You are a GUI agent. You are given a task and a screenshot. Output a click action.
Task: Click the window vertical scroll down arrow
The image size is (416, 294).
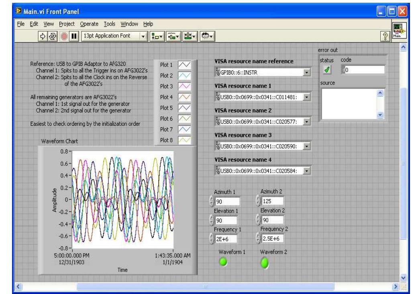pyautogui.click(x=403, y=278)
